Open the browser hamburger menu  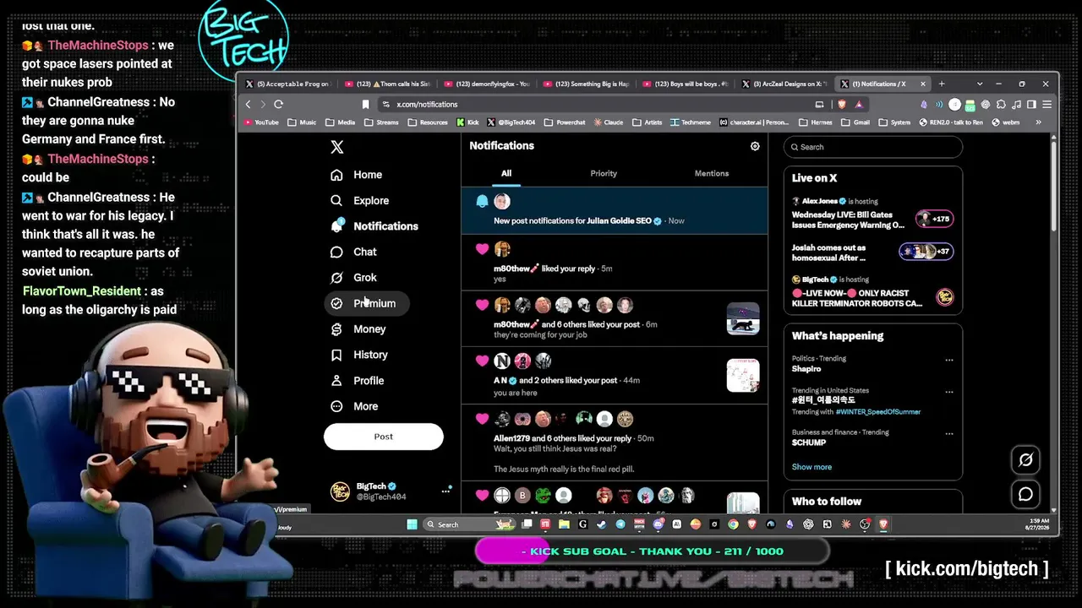(x=1046, y=104)
